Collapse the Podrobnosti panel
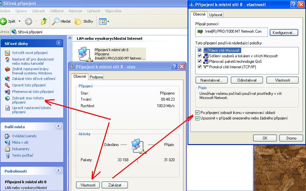 (58, 170)
